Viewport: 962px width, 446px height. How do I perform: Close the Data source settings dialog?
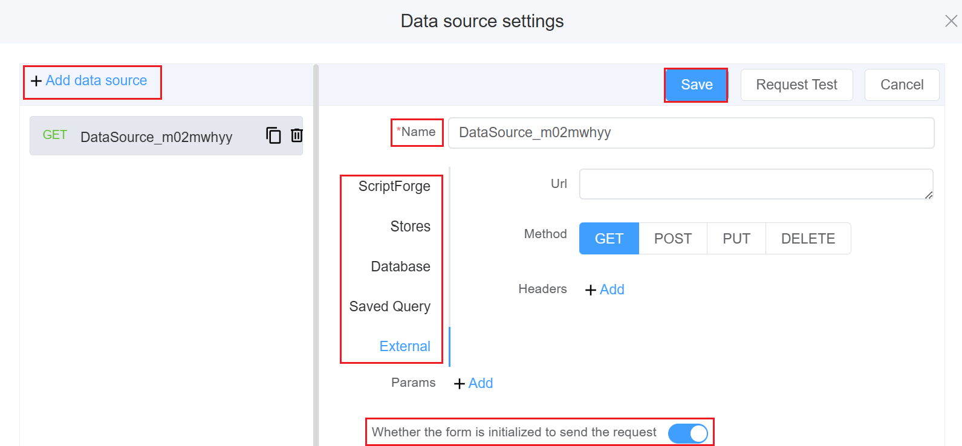coord(951,21)
